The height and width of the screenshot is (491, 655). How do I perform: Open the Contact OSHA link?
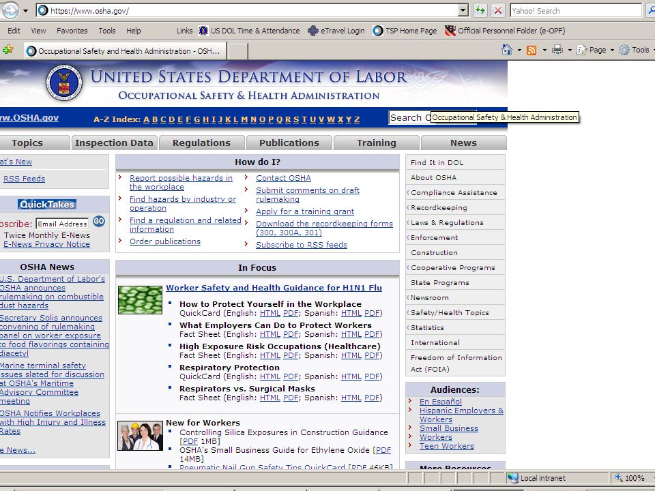click(x=284, y=178)
